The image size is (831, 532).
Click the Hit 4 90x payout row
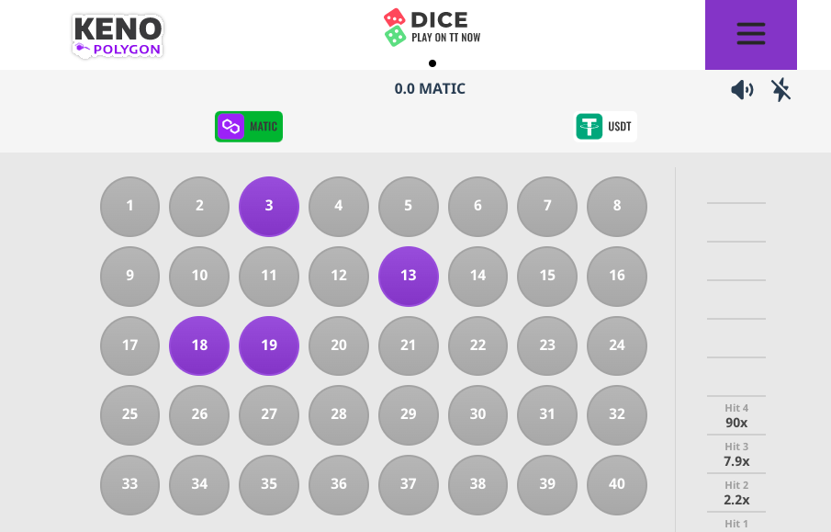pyautogui.click(x=736, y=415)
